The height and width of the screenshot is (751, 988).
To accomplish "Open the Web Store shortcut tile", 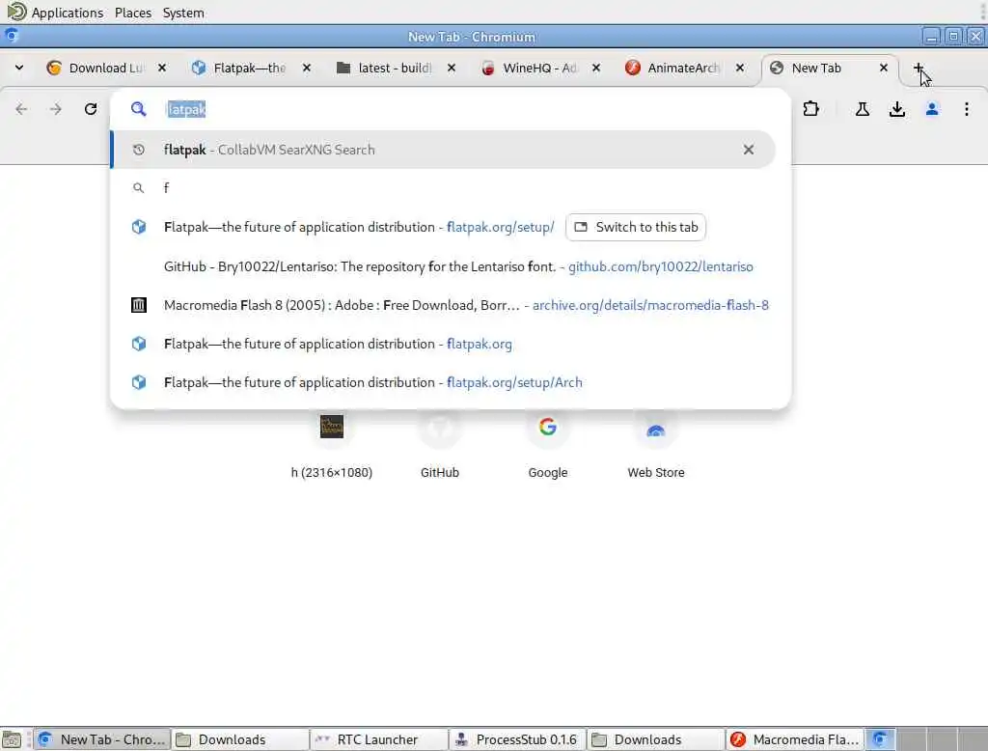I will click(656, 445).
